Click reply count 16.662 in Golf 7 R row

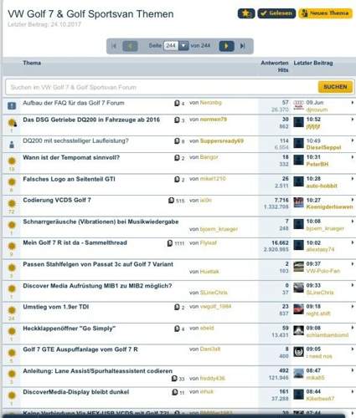(x=280, y=242)
